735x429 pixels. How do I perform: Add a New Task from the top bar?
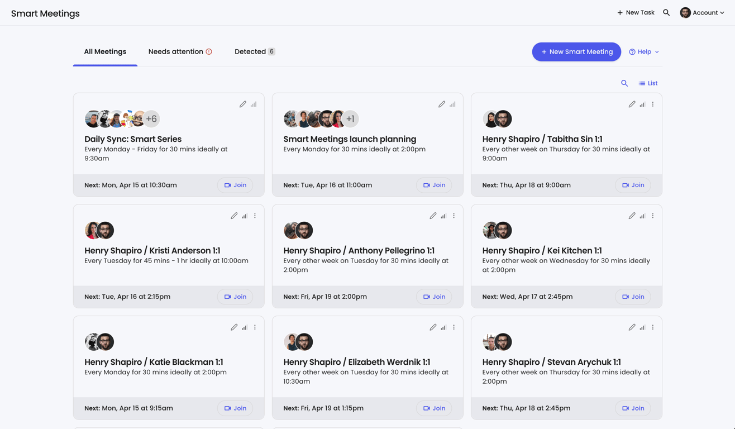click(635, 12)
